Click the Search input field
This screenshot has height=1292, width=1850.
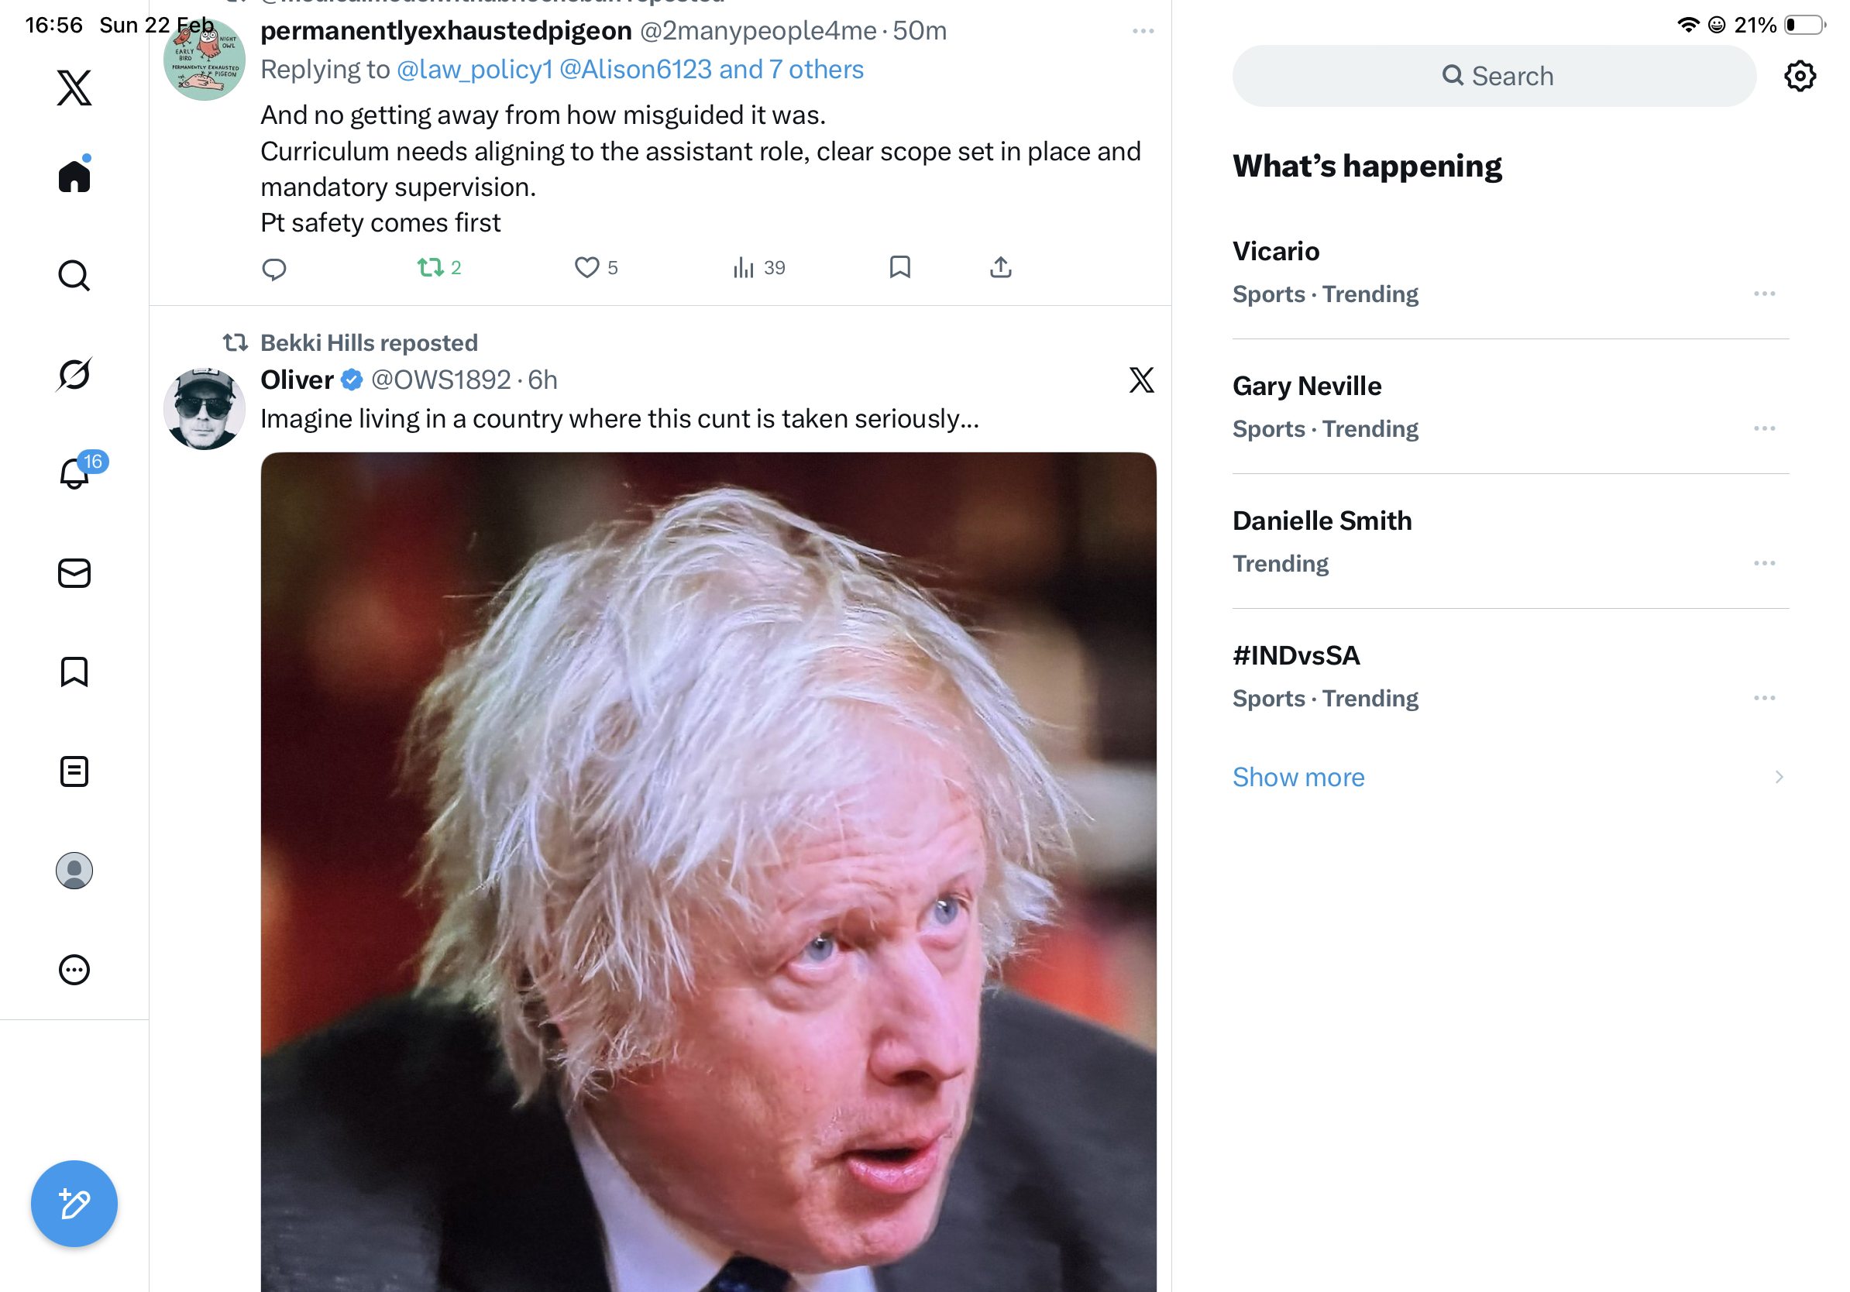[x=1494, y=77]
